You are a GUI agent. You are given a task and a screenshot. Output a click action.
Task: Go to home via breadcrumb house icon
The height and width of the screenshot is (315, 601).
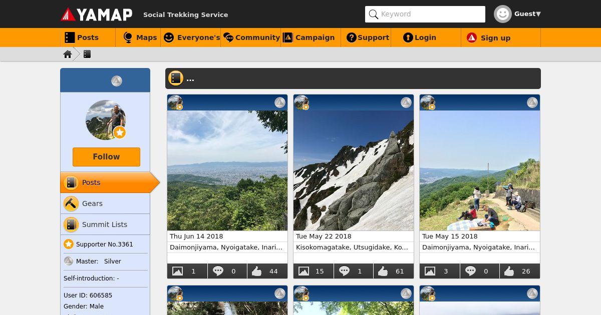[68, 54]
